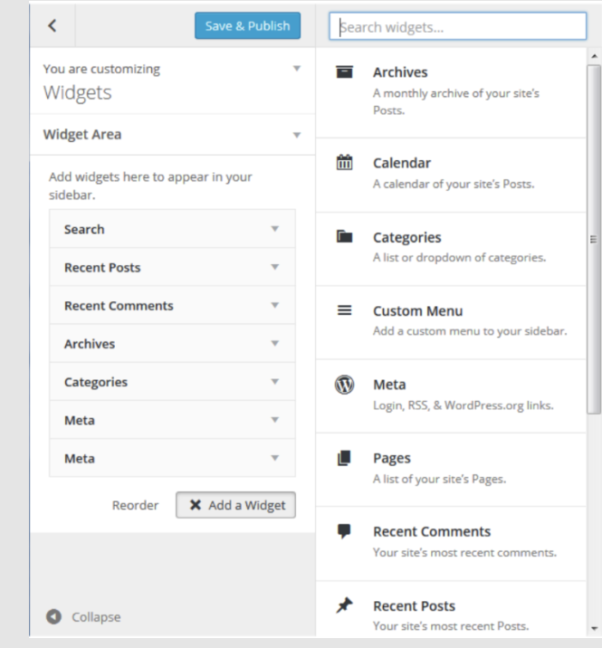Expand the Recent Posts widget settings
Viewport: 602px width, 648px height.
[275, 267]
